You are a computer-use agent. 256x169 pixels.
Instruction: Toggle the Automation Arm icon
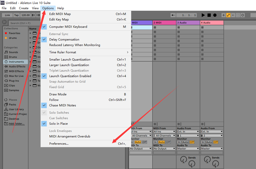click(228, 15)
